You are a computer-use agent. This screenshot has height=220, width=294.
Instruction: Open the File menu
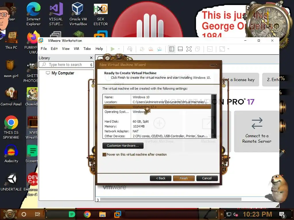click(44, 49)
